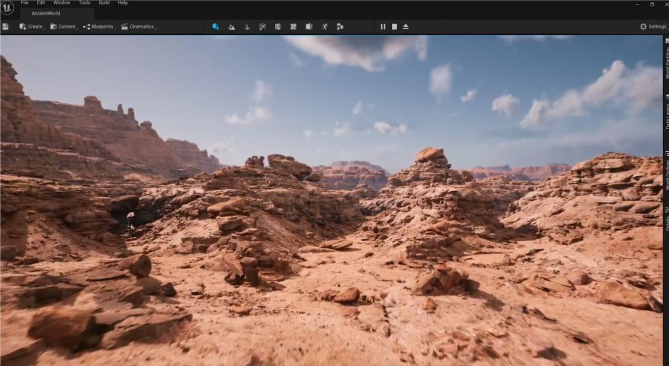The image size is (669, 366).
Task: Switch to Landscape mode
Action: (231, 26)
